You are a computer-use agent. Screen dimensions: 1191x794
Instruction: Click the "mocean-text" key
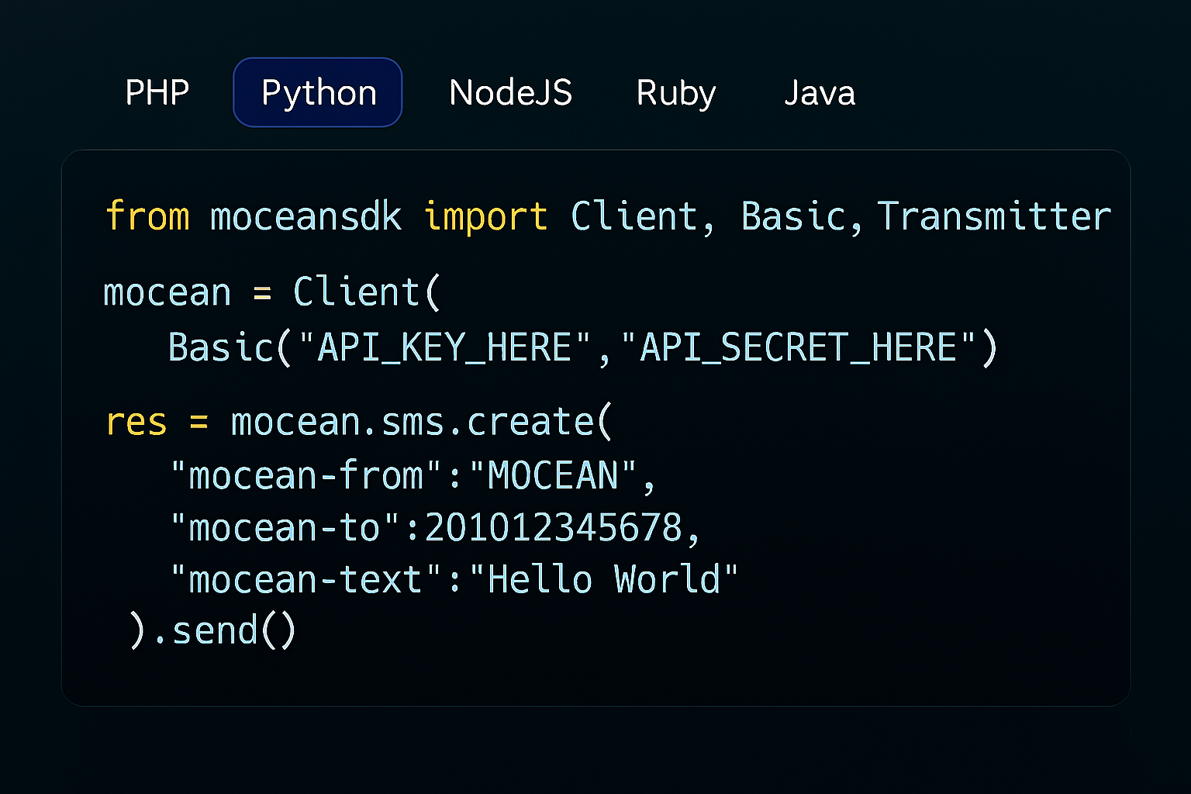click(306, 580)
